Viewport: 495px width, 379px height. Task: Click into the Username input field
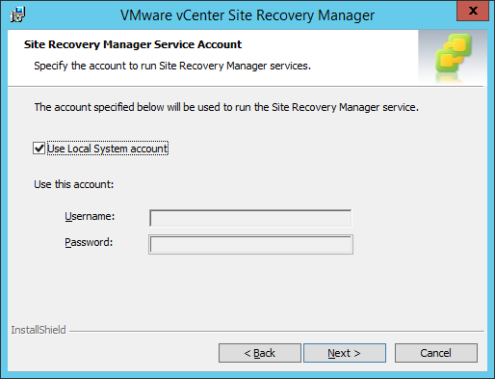pyautogui.click(x=250, y=218)
